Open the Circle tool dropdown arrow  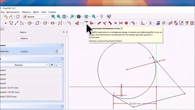[33, 23]
